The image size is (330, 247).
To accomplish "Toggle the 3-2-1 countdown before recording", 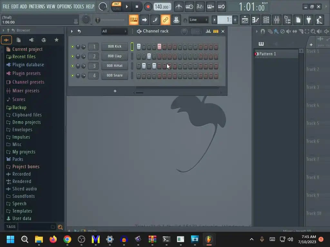I will pyautogui.click(x=200, y=7).
